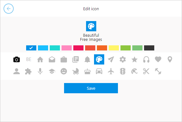Image resolution: width=182 pixels, height=122 pixels.
Task: Choose the heart icon
Action: tap(158, 59)
